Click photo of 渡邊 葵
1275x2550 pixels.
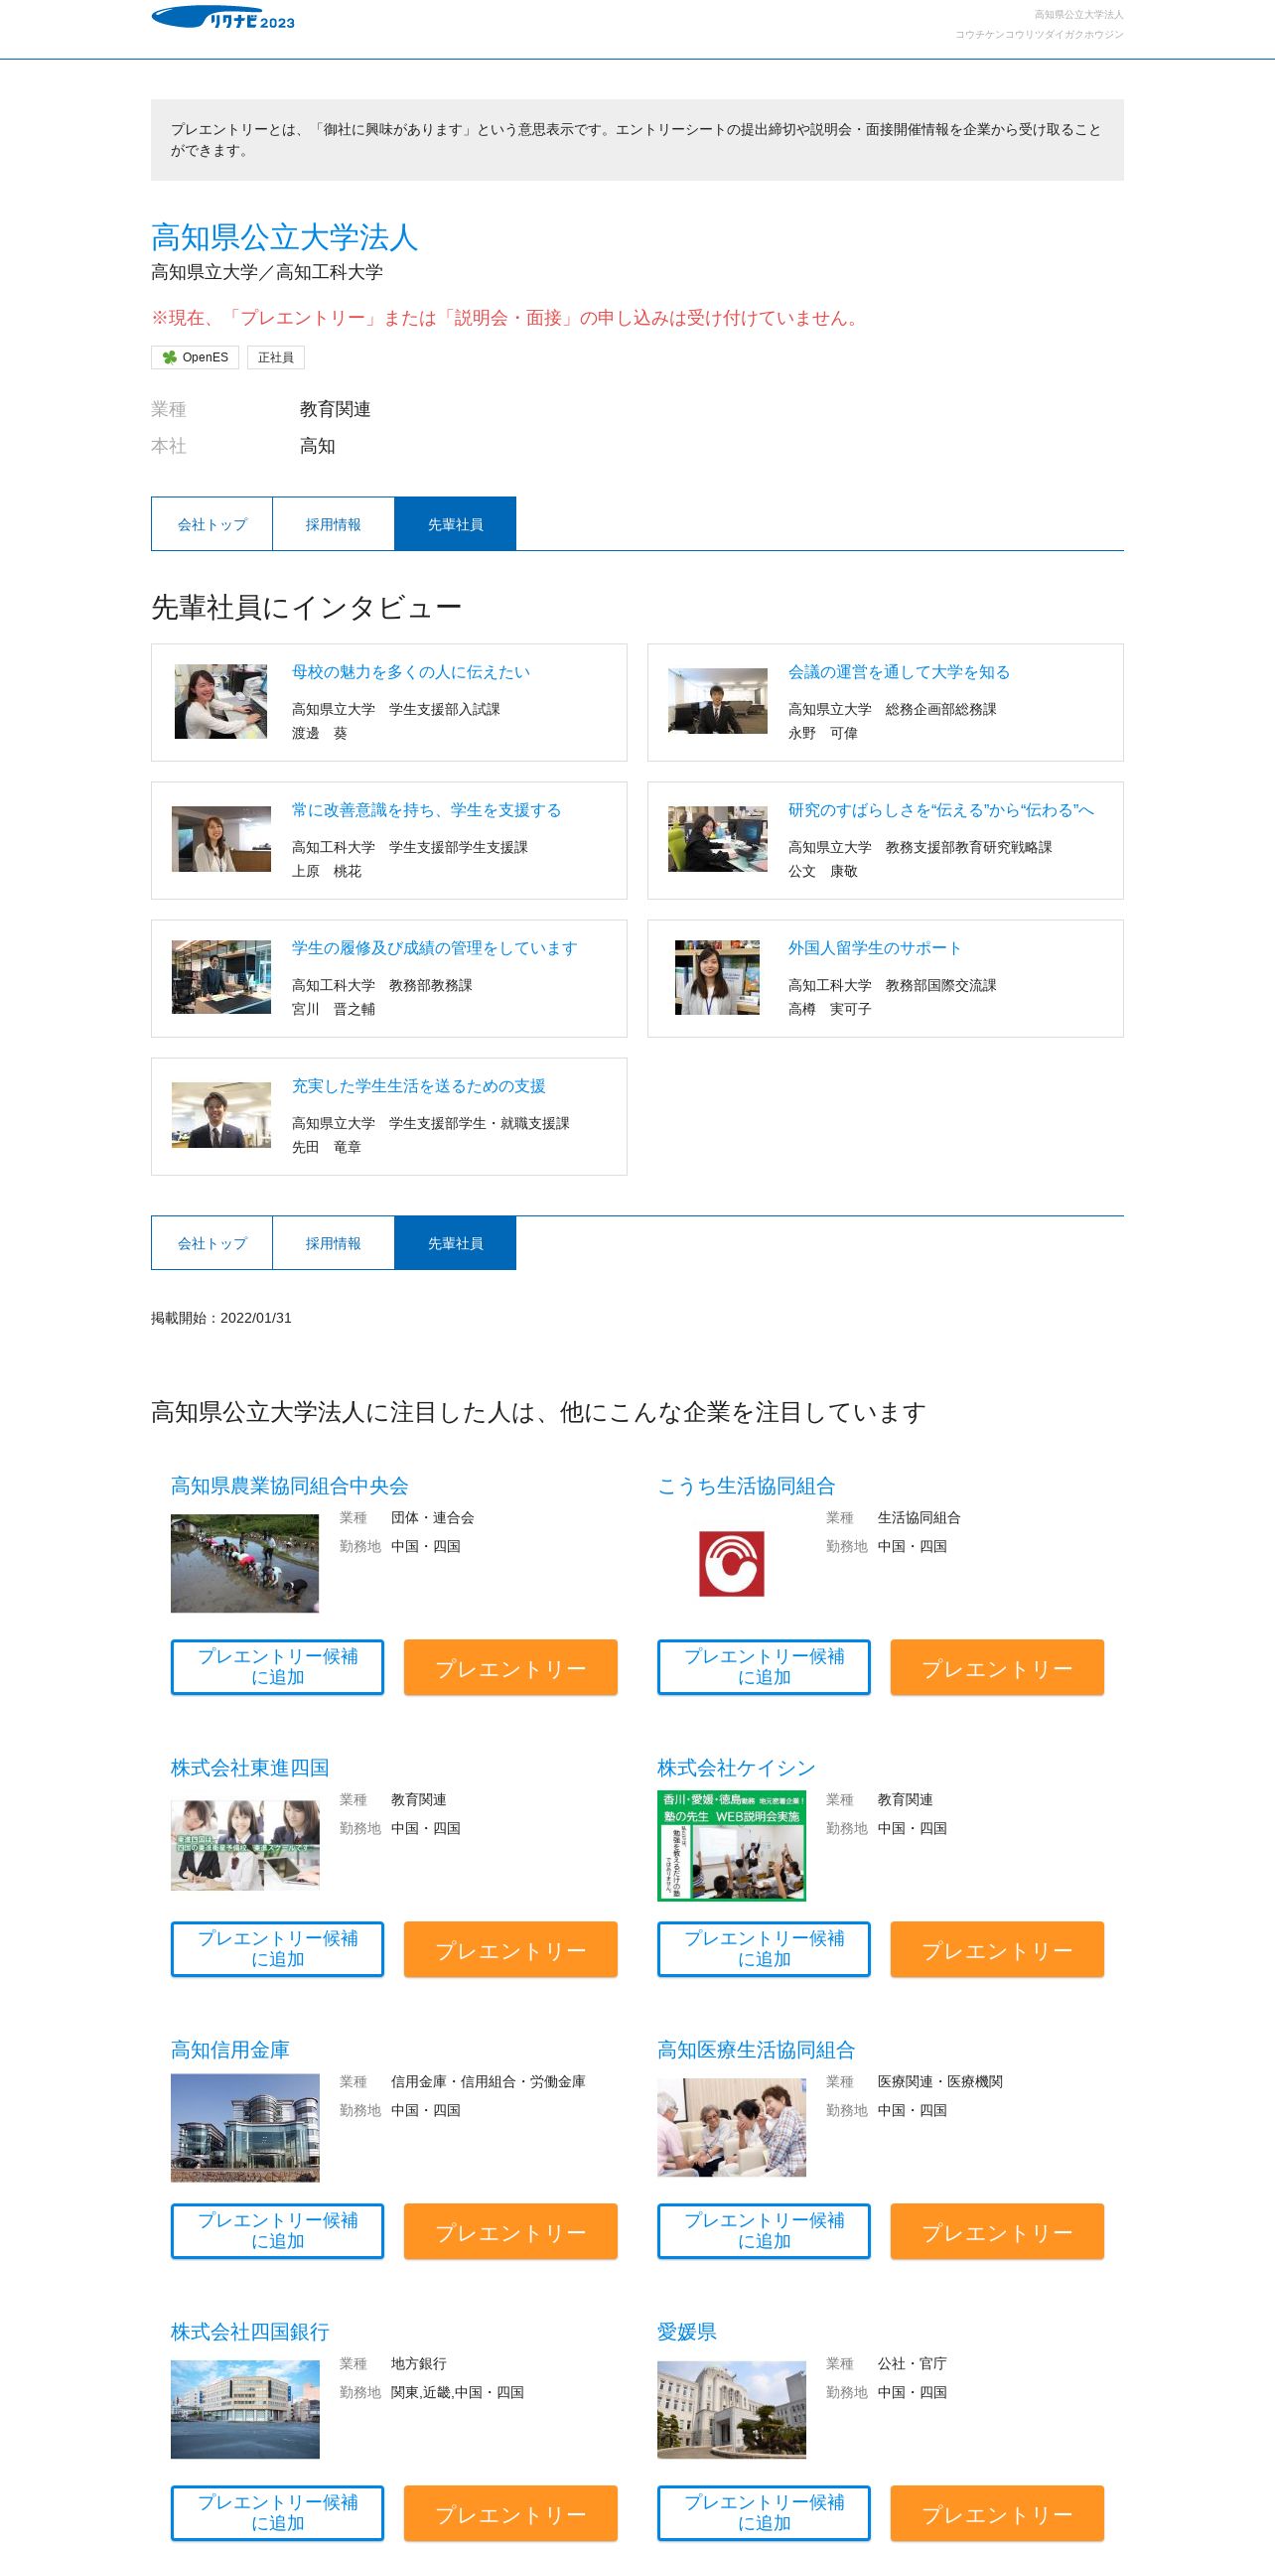[x=220, y=701]
